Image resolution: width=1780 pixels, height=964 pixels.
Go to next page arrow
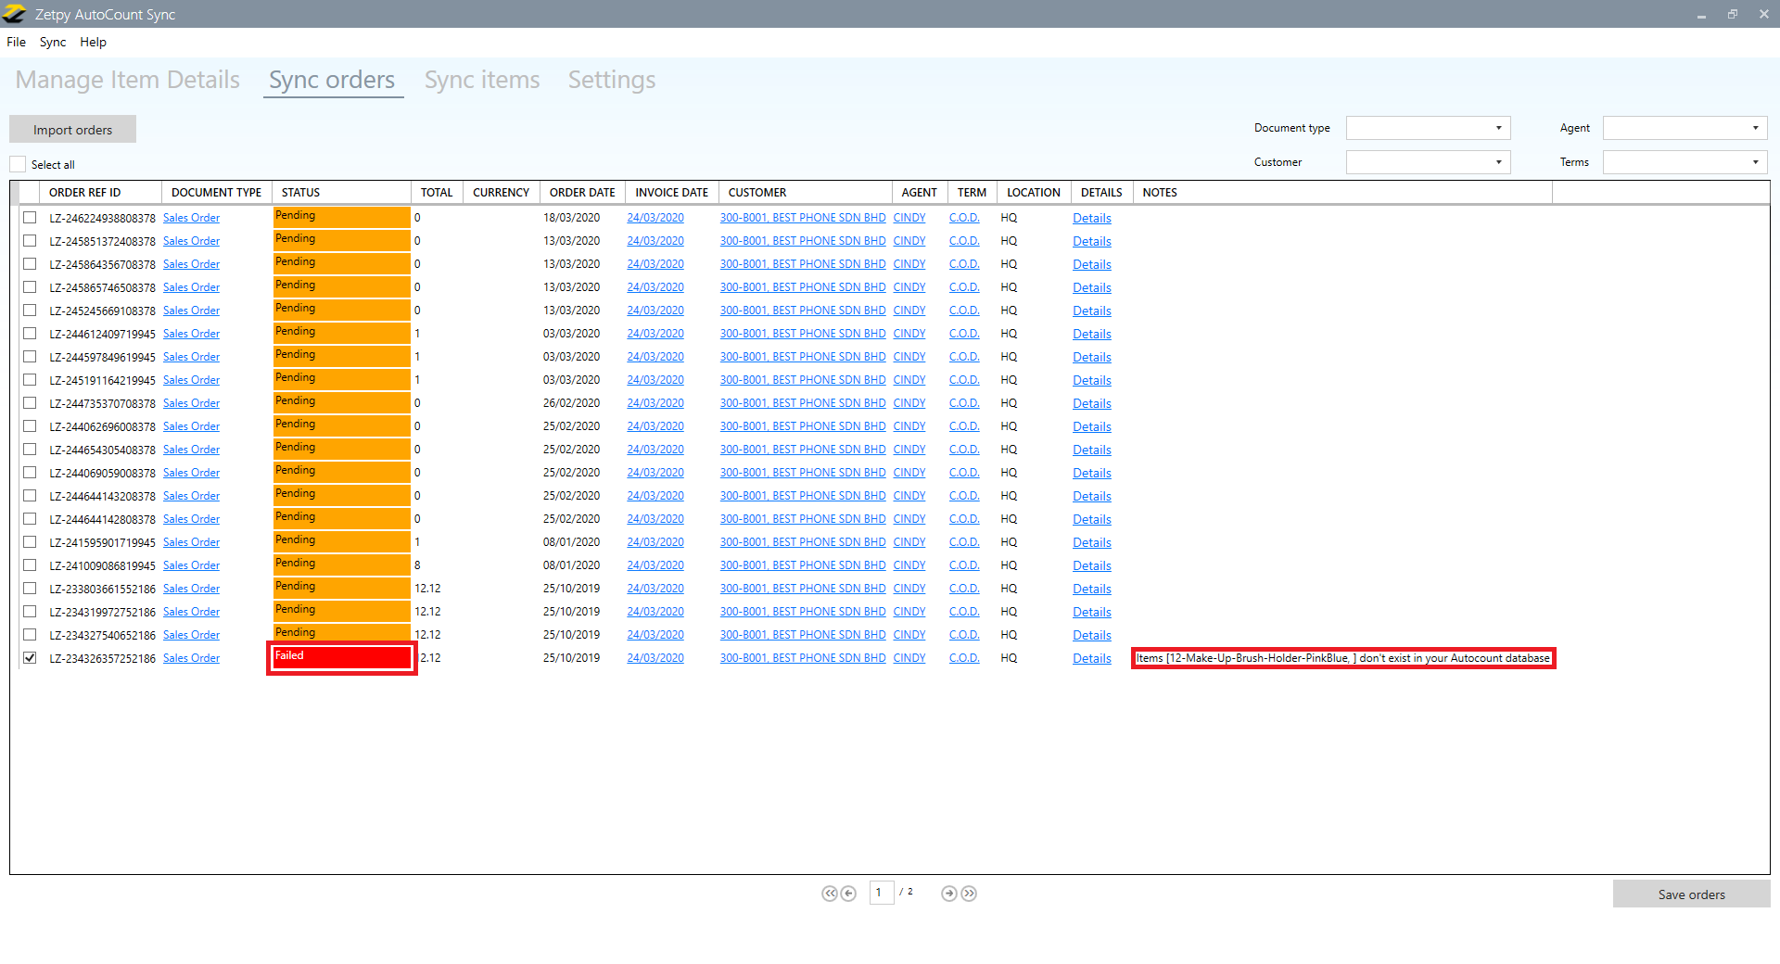pyautogui.click(x=948, y=894)
